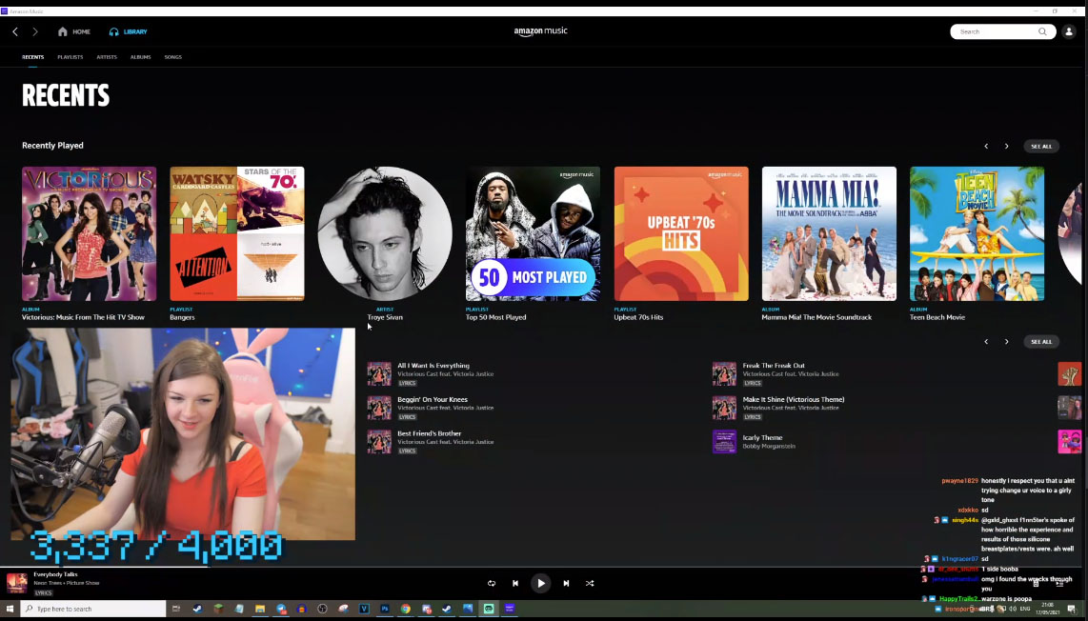Go forward with the right arrow
The width and height of the screenshot is (1088, 621).
[34, 32]
